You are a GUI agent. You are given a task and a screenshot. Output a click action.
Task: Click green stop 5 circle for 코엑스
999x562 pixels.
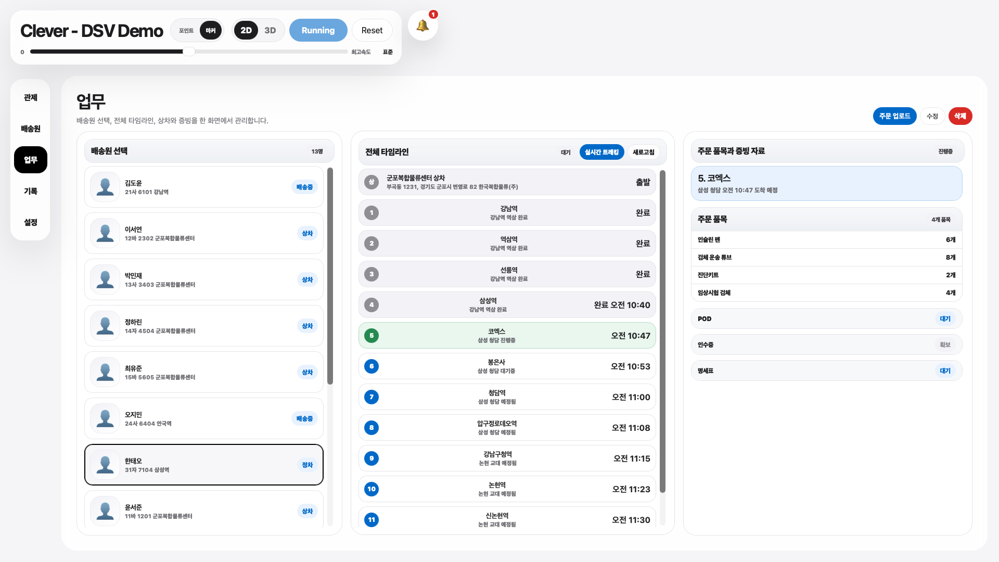(x=372, y=336)
